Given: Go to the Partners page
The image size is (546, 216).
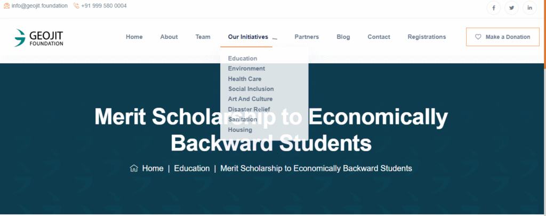Looking at the screenshot, I should pyautogui.click(x=307, y=37).
